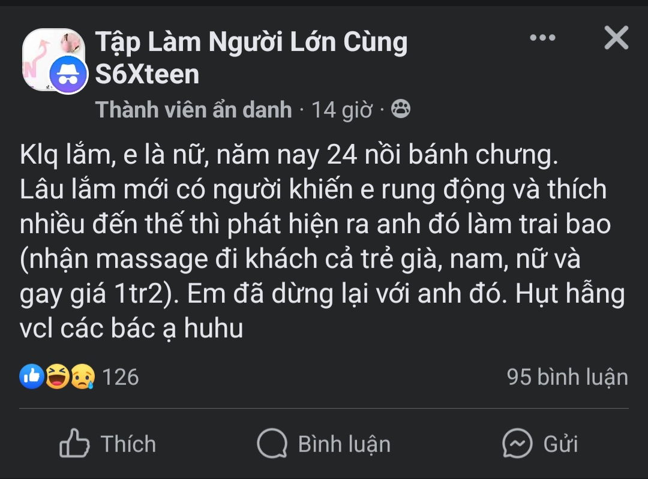
Task: Click the group audience privacy icon
Action: coord(400,109)
